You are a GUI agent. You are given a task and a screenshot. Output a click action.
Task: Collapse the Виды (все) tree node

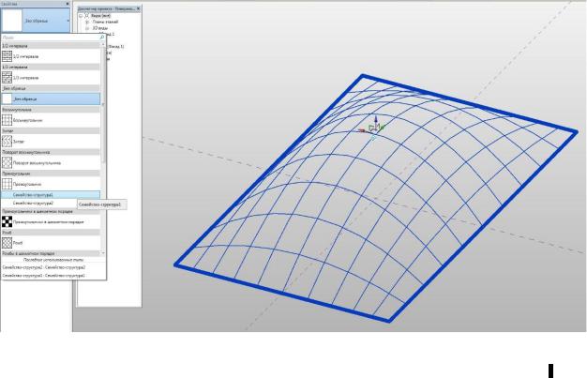[81, 16]
